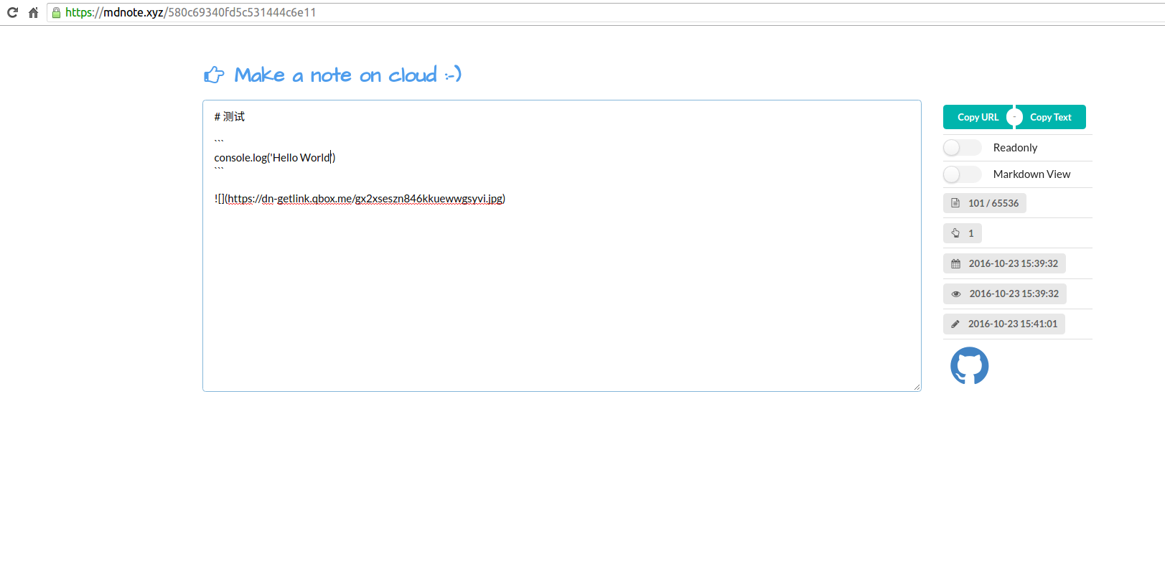Click the empty area of the note editor
Viewport: 1165px width, 577px height.
560,301
